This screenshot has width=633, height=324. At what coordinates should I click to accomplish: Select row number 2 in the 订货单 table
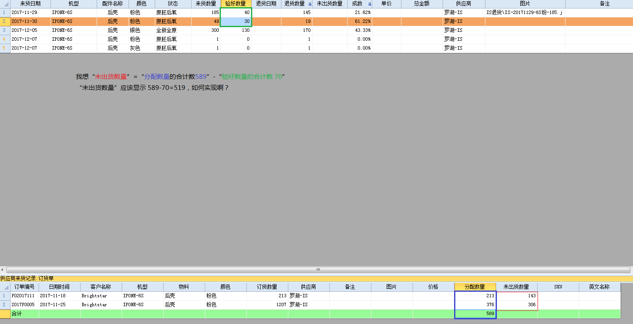coord(5,304)
